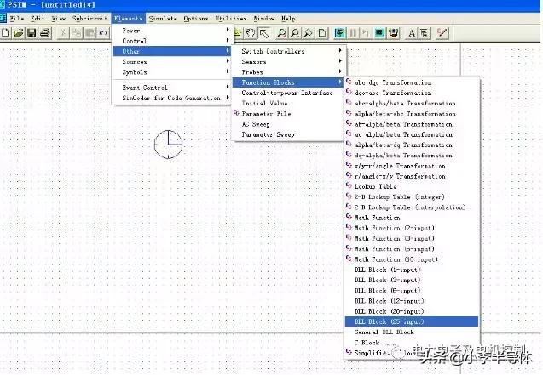Open the Subcircuit menu
The width and height of the screenshot is (543, 375).
[x=90, y=19]
